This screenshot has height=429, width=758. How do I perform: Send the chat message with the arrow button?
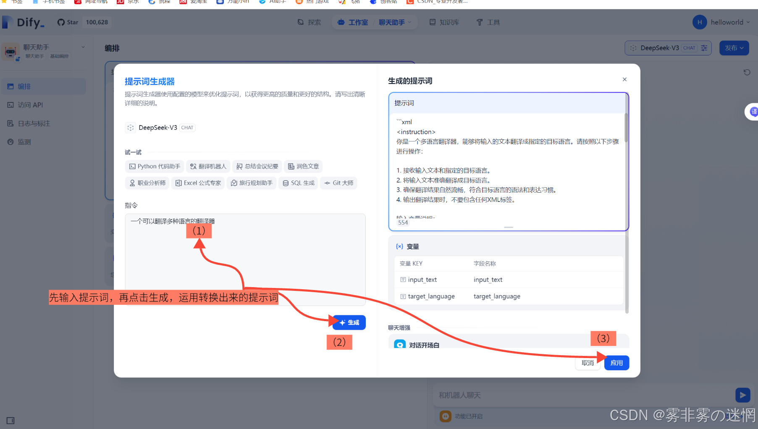coord(742,395)
